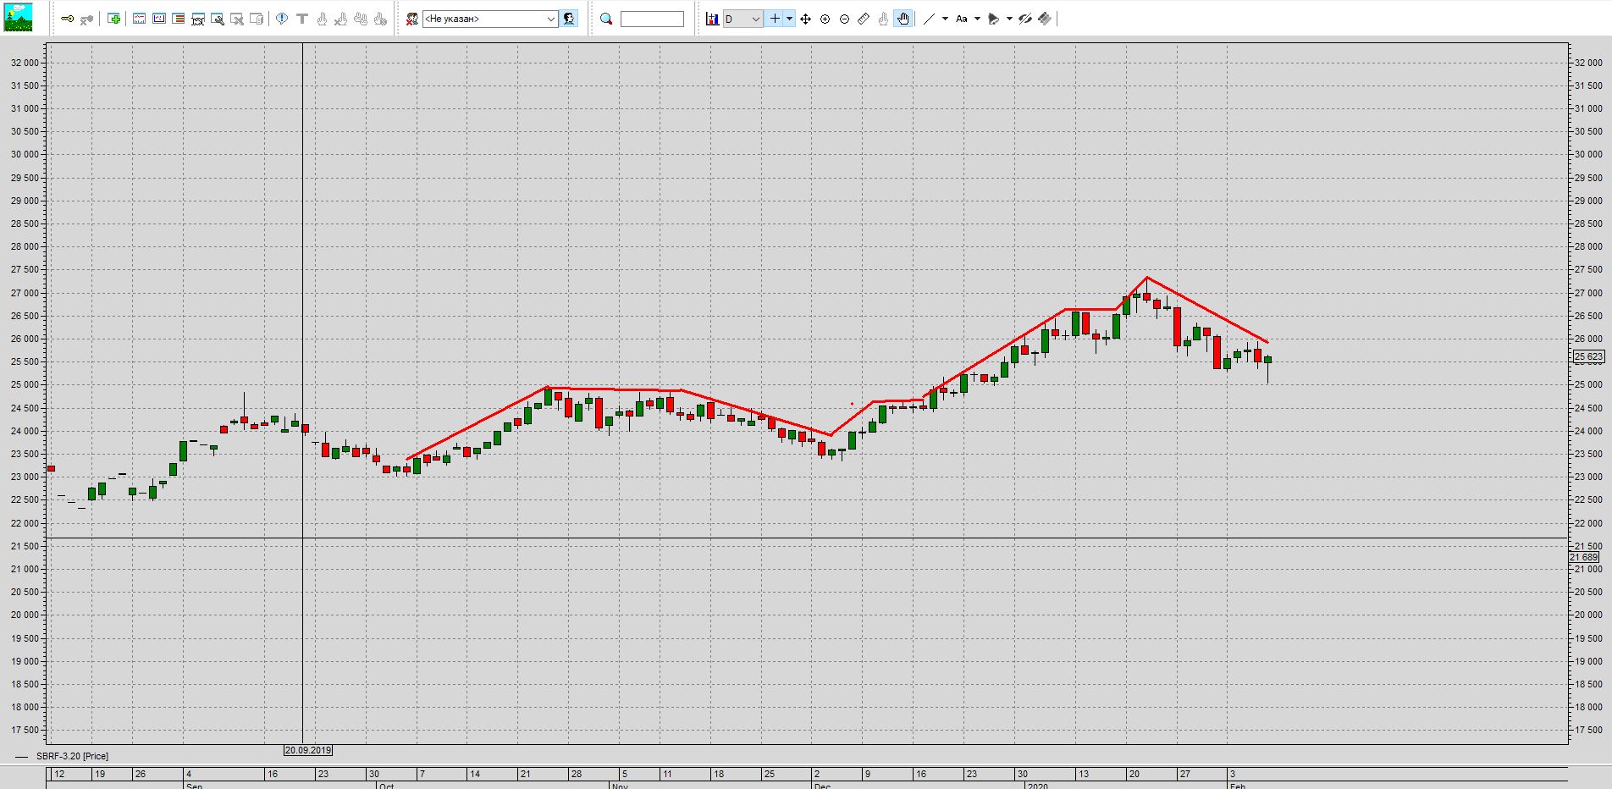The width and height of the screenshot is (1612, 789).
Task: Select the ruler measure tool
Action: click(x=864, y=19)
